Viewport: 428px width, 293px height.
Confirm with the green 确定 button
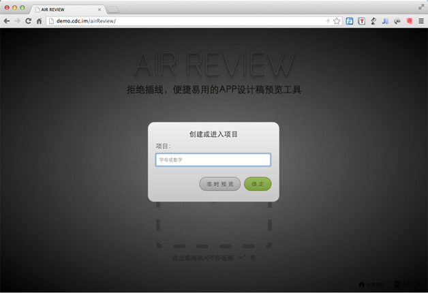click(x=258, y=184)
